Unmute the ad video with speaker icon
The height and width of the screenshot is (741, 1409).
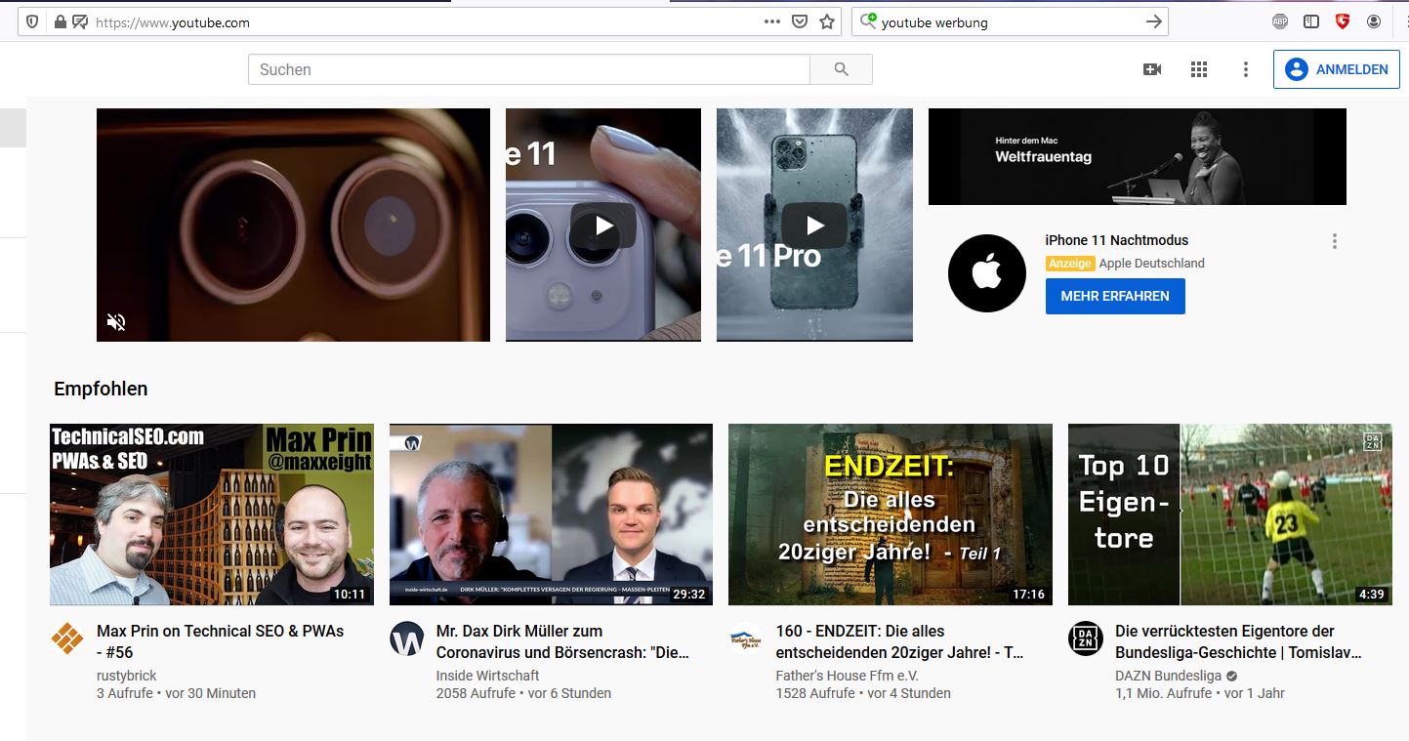tap(116, 321)
